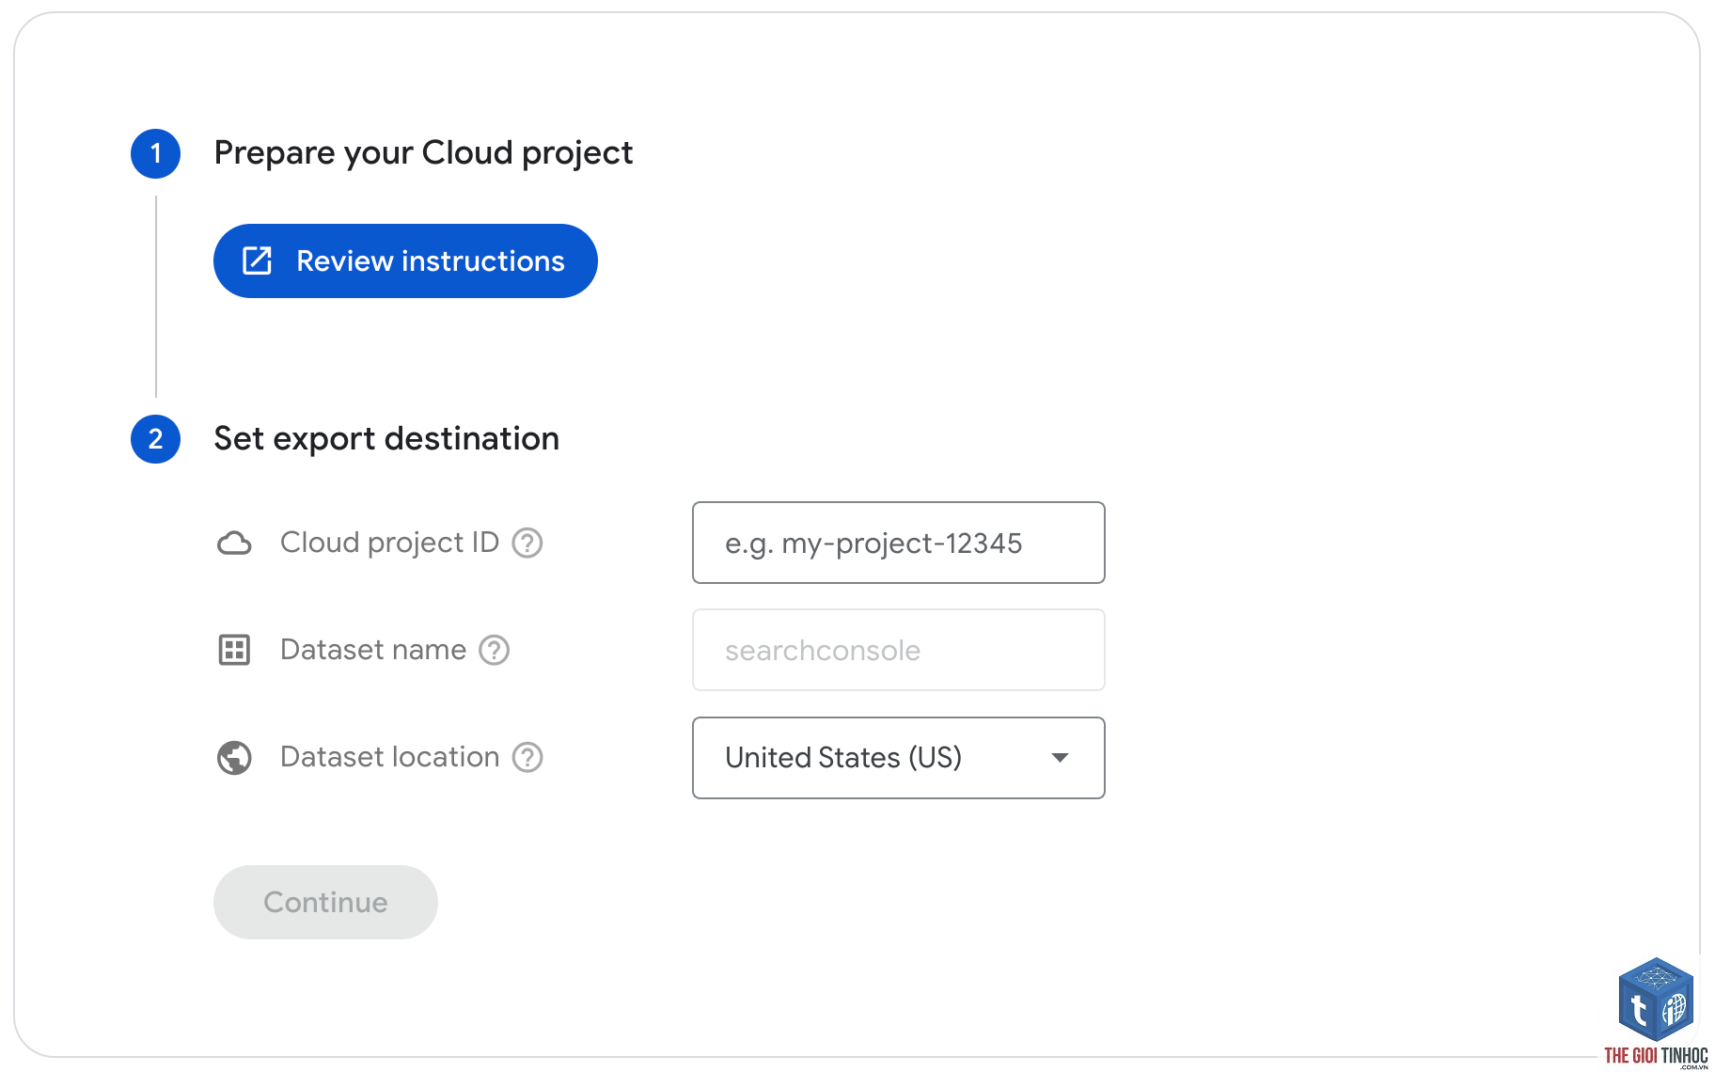Focus the Cloud project ID input field
This screenshot has height=1072, width=1715.
[x=899, y=543]
